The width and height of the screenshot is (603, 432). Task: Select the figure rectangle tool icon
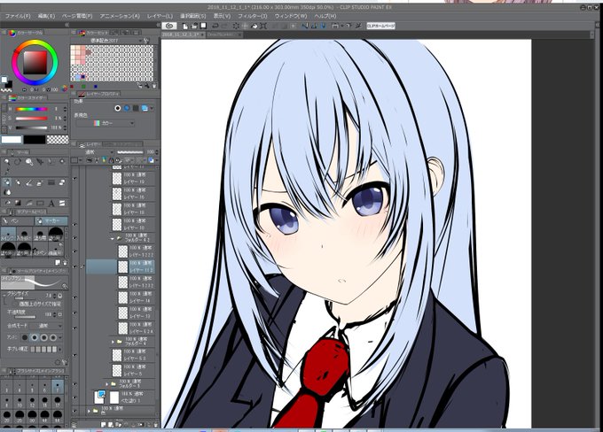click(40, 203)
